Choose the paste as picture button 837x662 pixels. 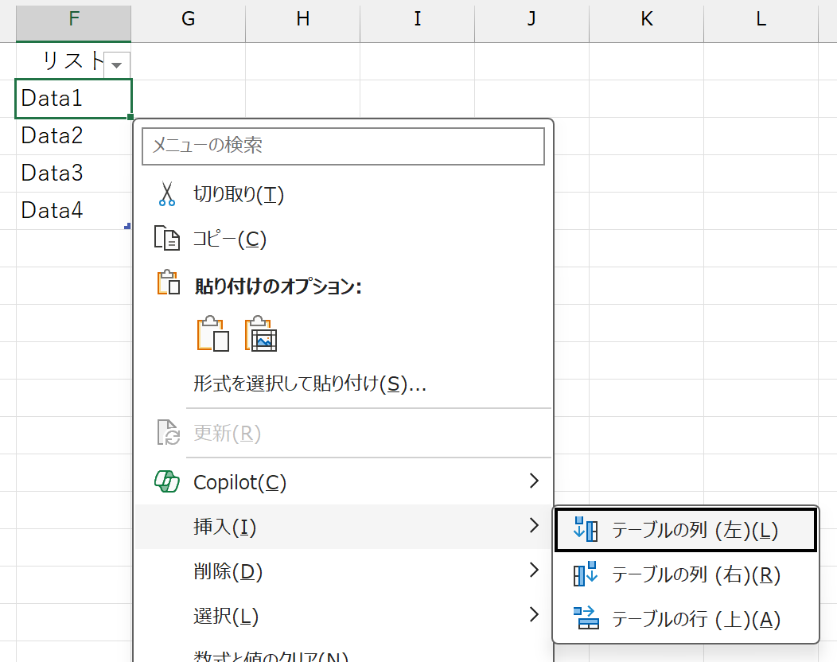(x=261, y=333)
